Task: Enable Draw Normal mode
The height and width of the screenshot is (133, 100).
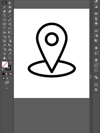Action: point(3,78)
